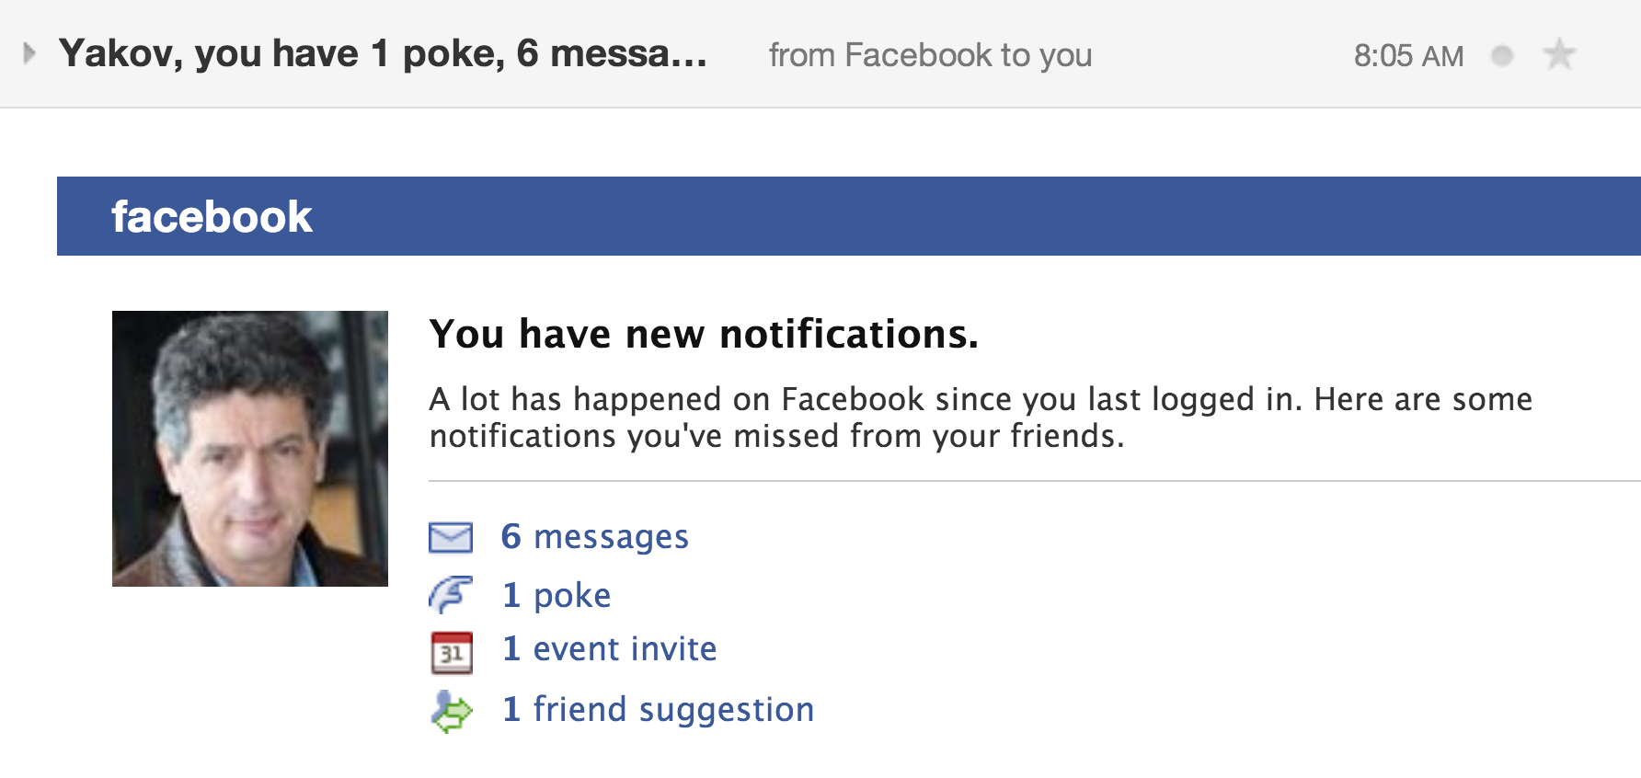Image resolution: width=1641 pixels, height=778 pixels.
Task: Open the "1 poke" link
Action: pos(557,596)
